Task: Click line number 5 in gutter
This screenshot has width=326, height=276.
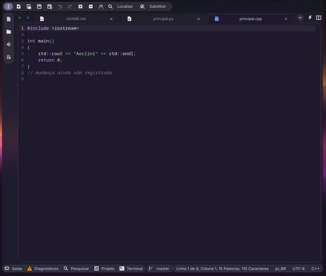Action: tap(22, 53)
